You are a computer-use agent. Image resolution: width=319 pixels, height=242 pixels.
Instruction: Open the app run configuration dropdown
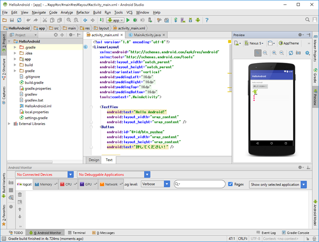115,20
